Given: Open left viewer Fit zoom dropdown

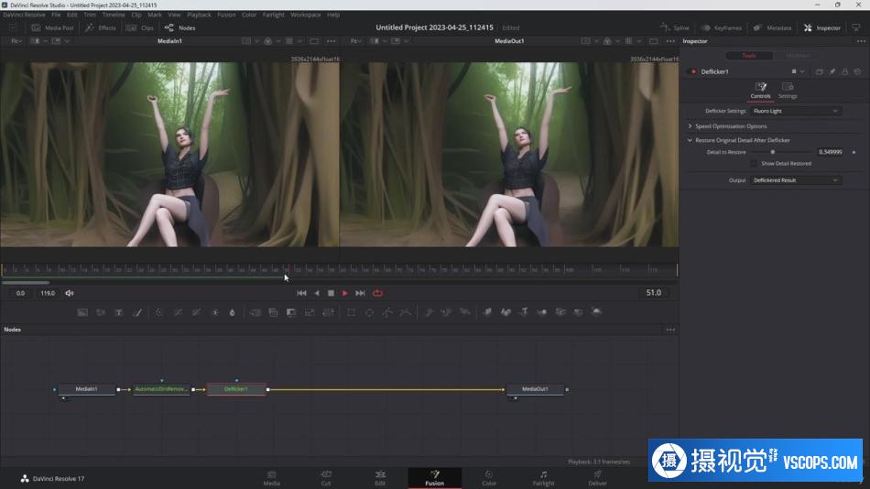Looking at the screenshot, I should pos(16,41).
